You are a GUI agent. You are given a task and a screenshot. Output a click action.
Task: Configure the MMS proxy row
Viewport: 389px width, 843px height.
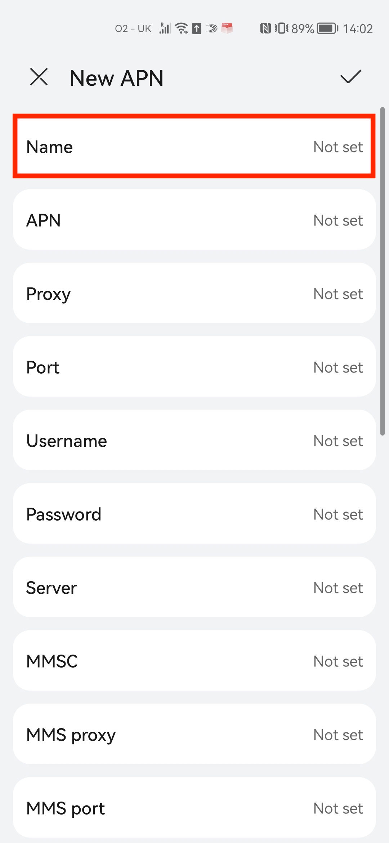[x=194, y=735]
